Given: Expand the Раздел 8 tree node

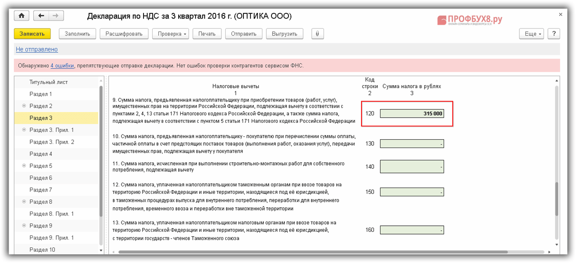Looking at the screenshot, I should point(24,202).
